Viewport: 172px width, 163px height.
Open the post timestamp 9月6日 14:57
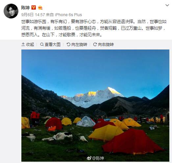(33, 15)
